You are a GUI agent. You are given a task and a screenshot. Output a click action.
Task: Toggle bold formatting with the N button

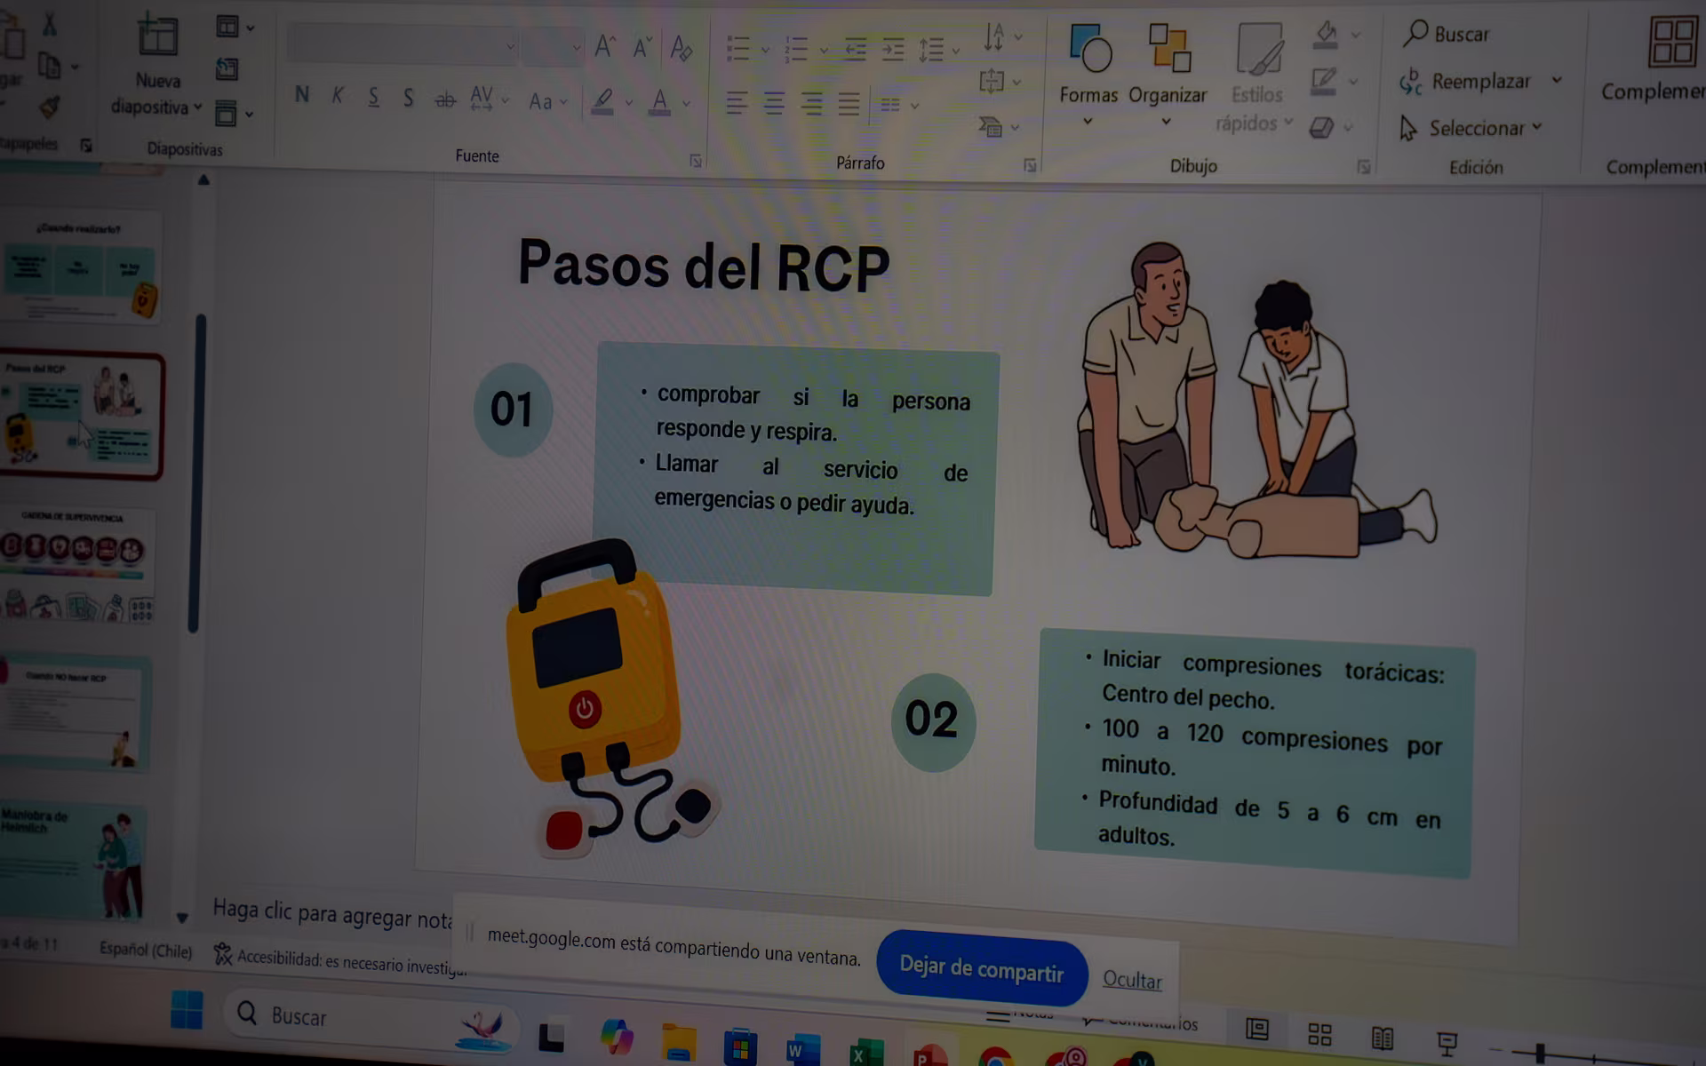[302, 95]
